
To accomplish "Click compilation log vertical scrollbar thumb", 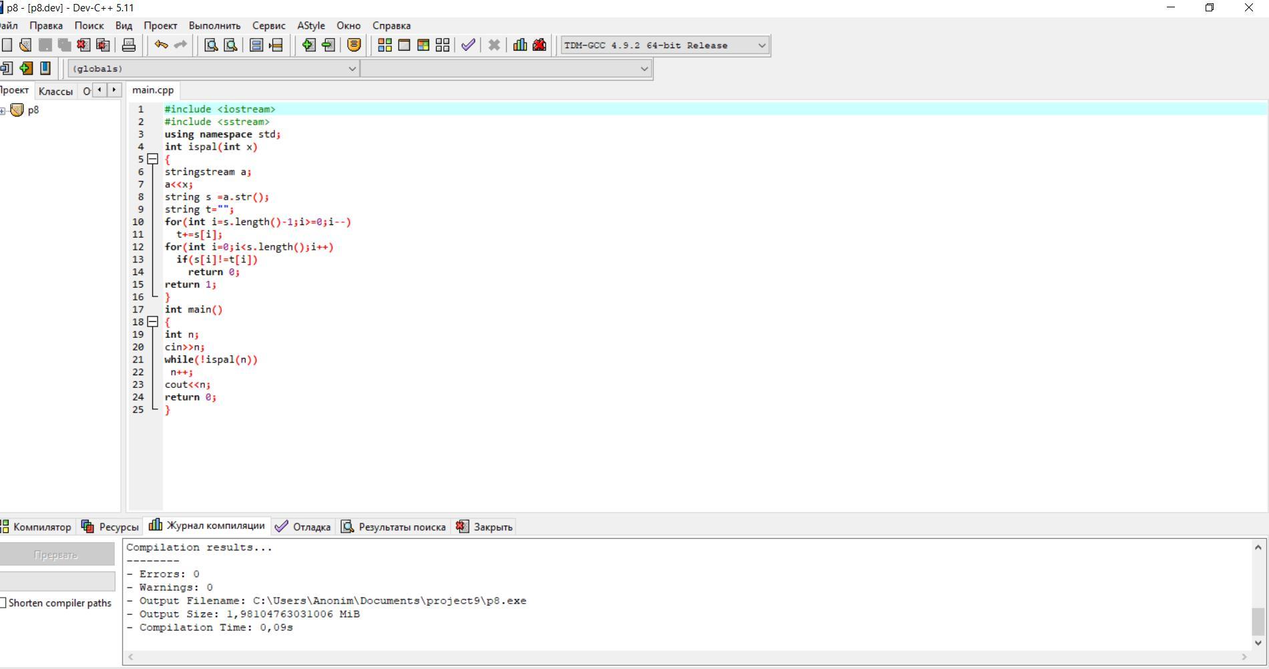I will point(1258,622).
